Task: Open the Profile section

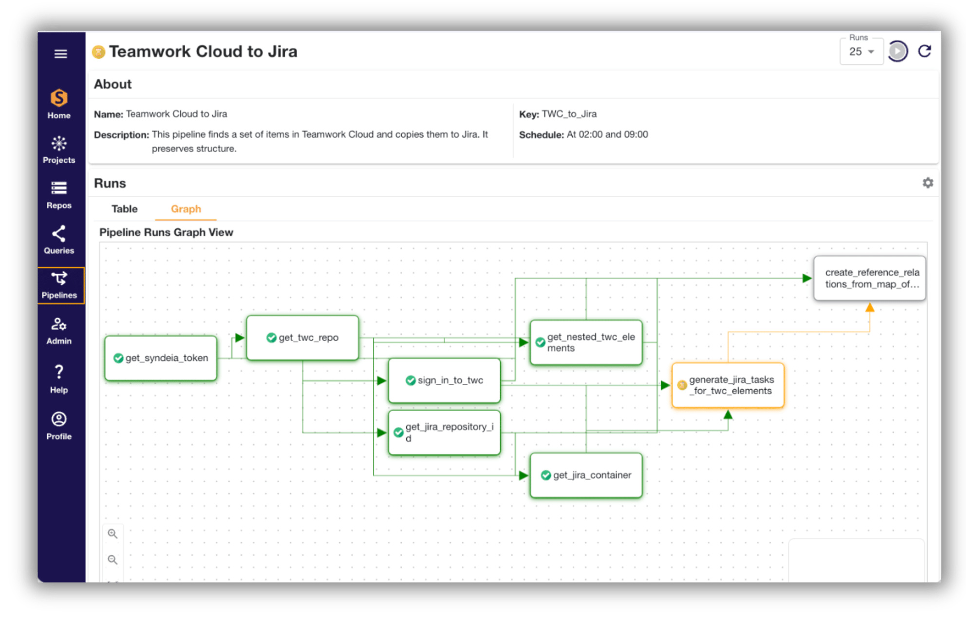Action: [x=58, y=422]
